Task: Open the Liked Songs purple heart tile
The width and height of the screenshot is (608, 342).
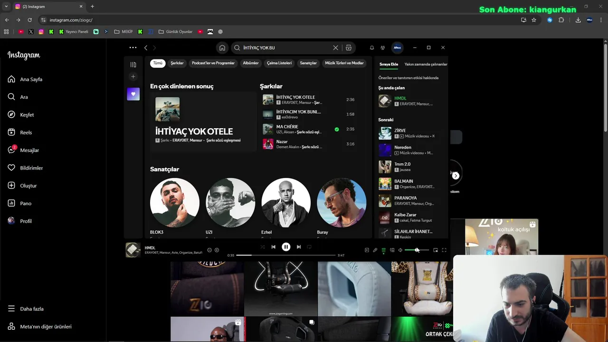Action: (133, 94)
